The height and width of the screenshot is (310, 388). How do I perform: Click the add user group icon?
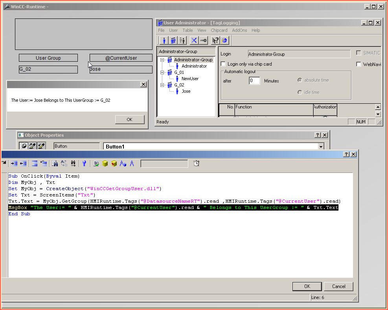coord(173,40)
